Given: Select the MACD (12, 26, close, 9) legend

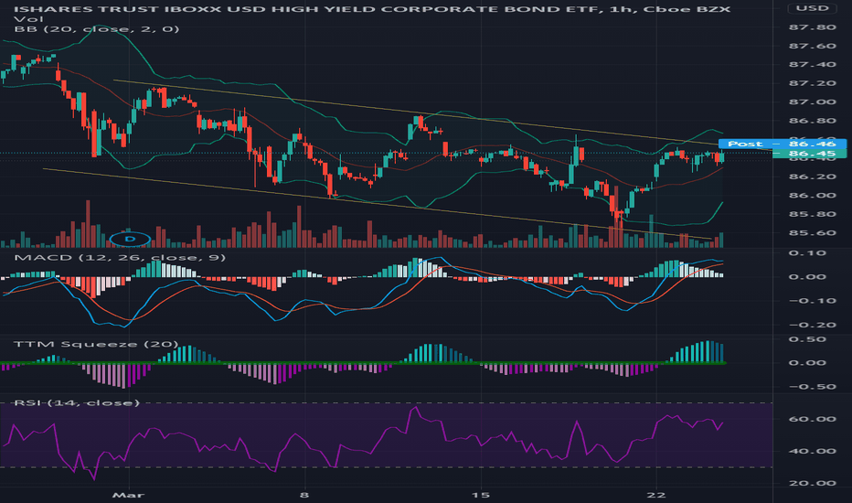Looking at the screenshot, I should 120,257.
